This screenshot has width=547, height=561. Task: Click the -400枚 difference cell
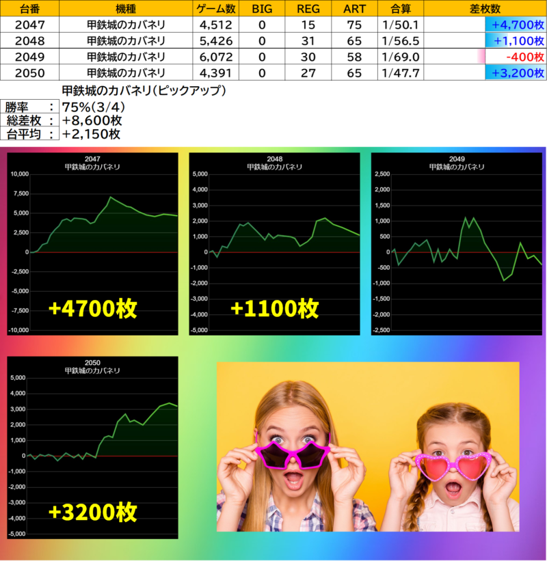pos(485,57)
